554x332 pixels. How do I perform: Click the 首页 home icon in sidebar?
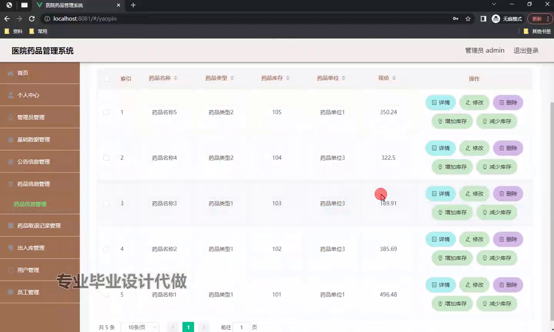click(x=11, y=73)
